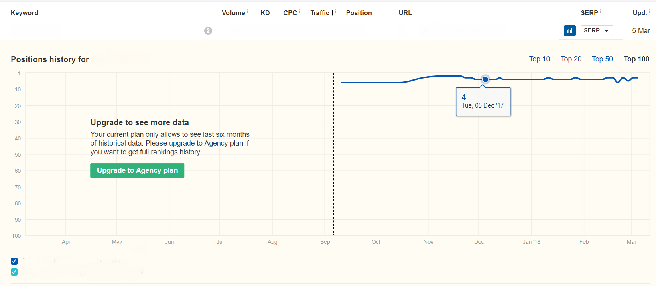Image resolution: width=656 pixels, height=286 pixels.
Task: Click the info icon beside Volume
Action: 247,12
